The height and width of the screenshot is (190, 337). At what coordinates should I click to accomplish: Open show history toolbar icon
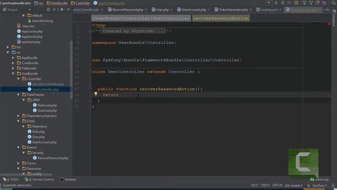point(318,3)
